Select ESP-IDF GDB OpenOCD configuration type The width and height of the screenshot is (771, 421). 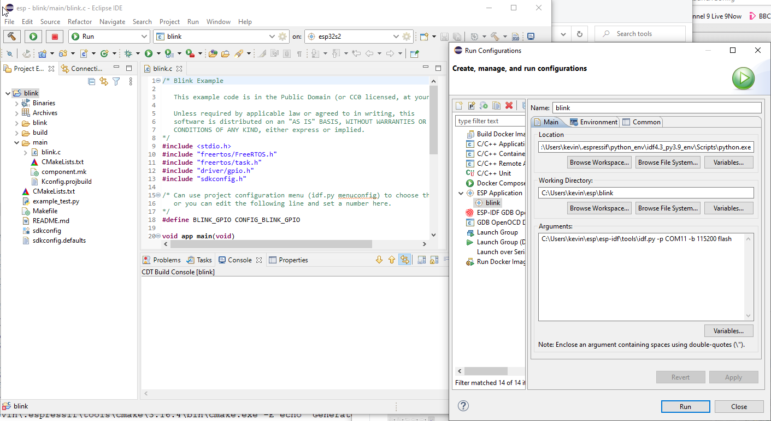click(x=496, y=213)
